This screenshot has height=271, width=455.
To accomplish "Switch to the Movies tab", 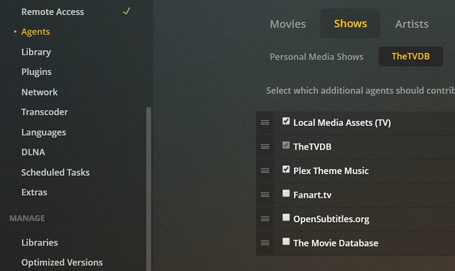I will [288, 24].
